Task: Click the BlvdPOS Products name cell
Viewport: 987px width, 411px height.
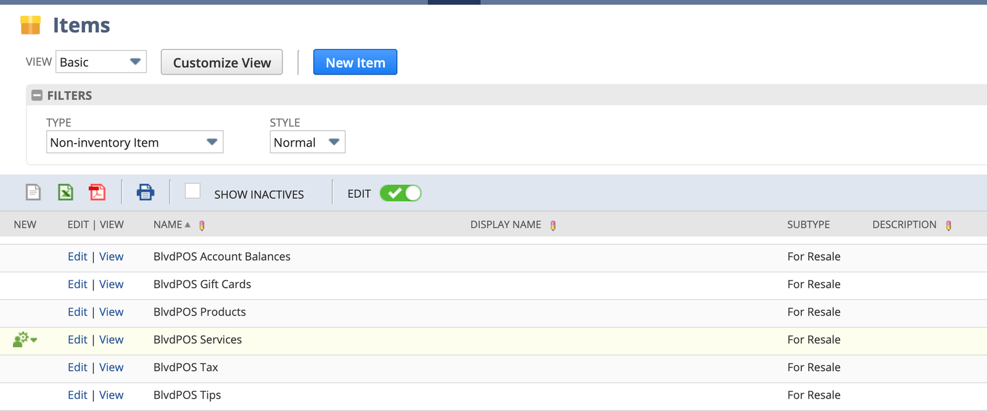Action: click(200, 312)
